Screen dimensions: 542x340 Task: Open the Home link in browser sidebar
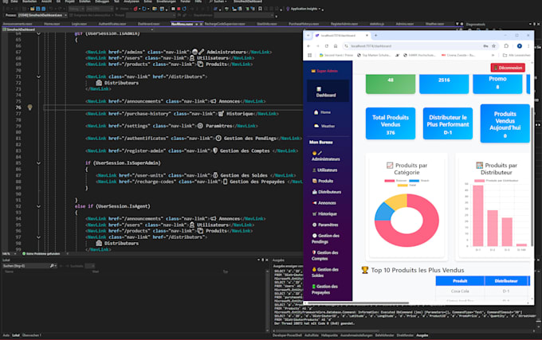click(x=322, y=112)
